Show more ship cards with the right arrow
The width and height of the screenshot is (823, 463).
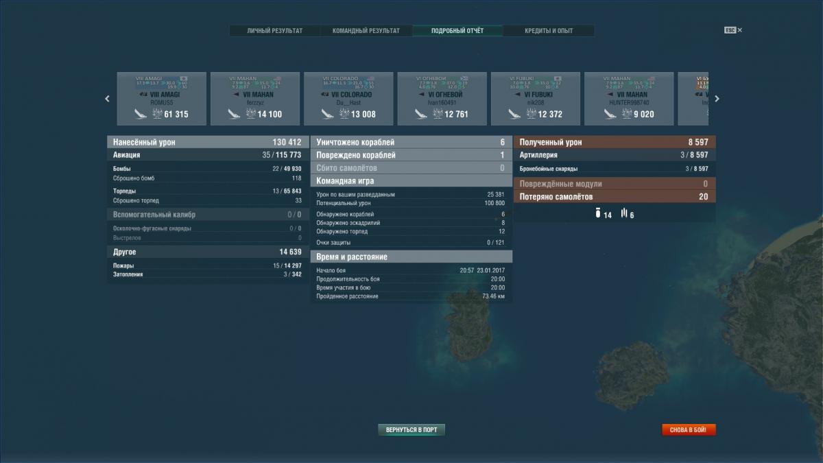tap(717, 99)
